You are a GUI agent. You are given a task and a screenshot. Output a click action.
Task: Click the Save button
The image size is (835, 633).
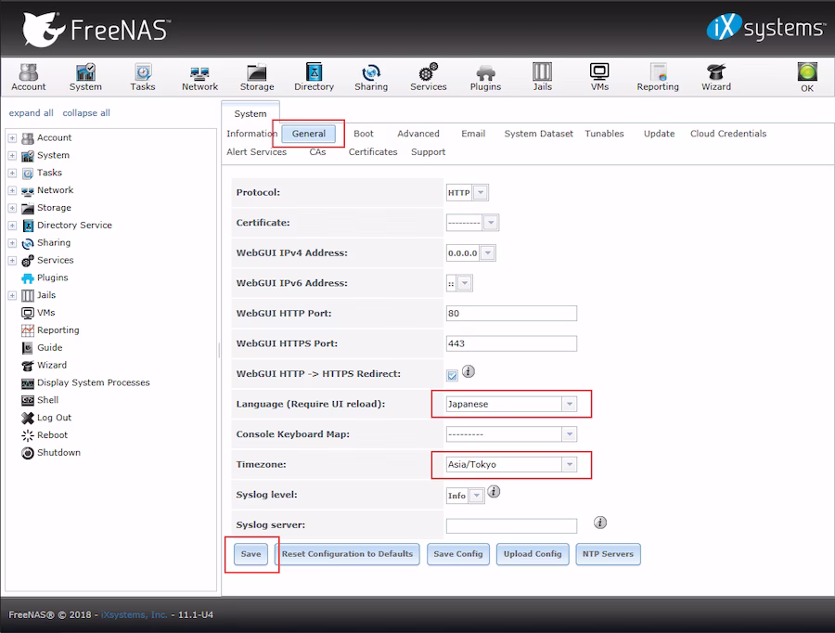pos(250,554)
